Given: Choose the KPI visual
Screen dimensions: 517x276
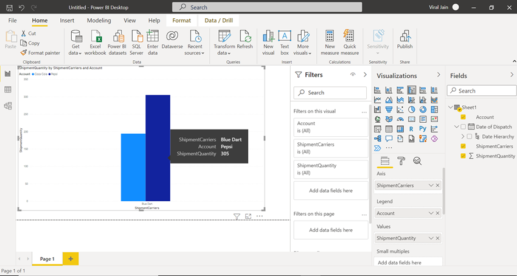Looking at the screenshot, I should (434, 119).
